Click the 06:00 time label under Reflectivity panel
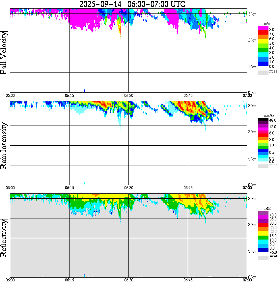Viewport: 280px width, 286px height. coord(10,280)
